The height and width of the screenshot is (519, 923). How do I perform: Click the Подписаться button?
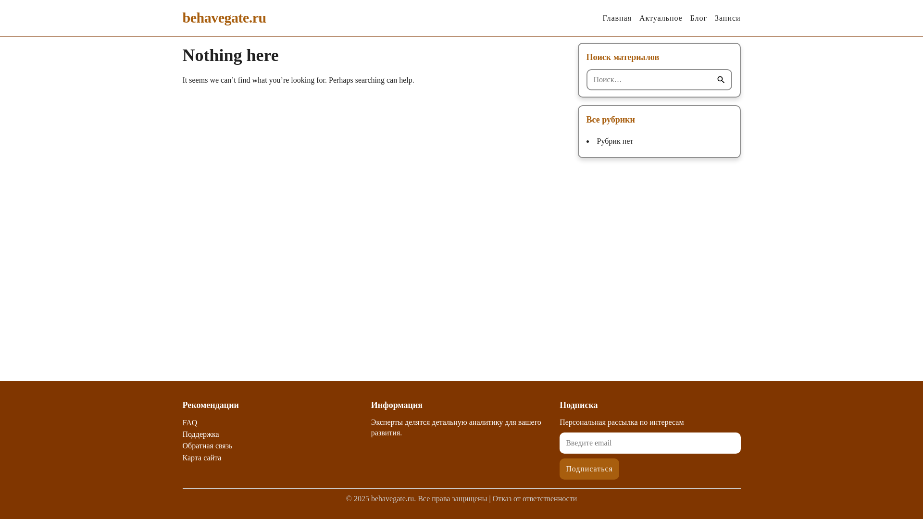[x=589, y=469]
